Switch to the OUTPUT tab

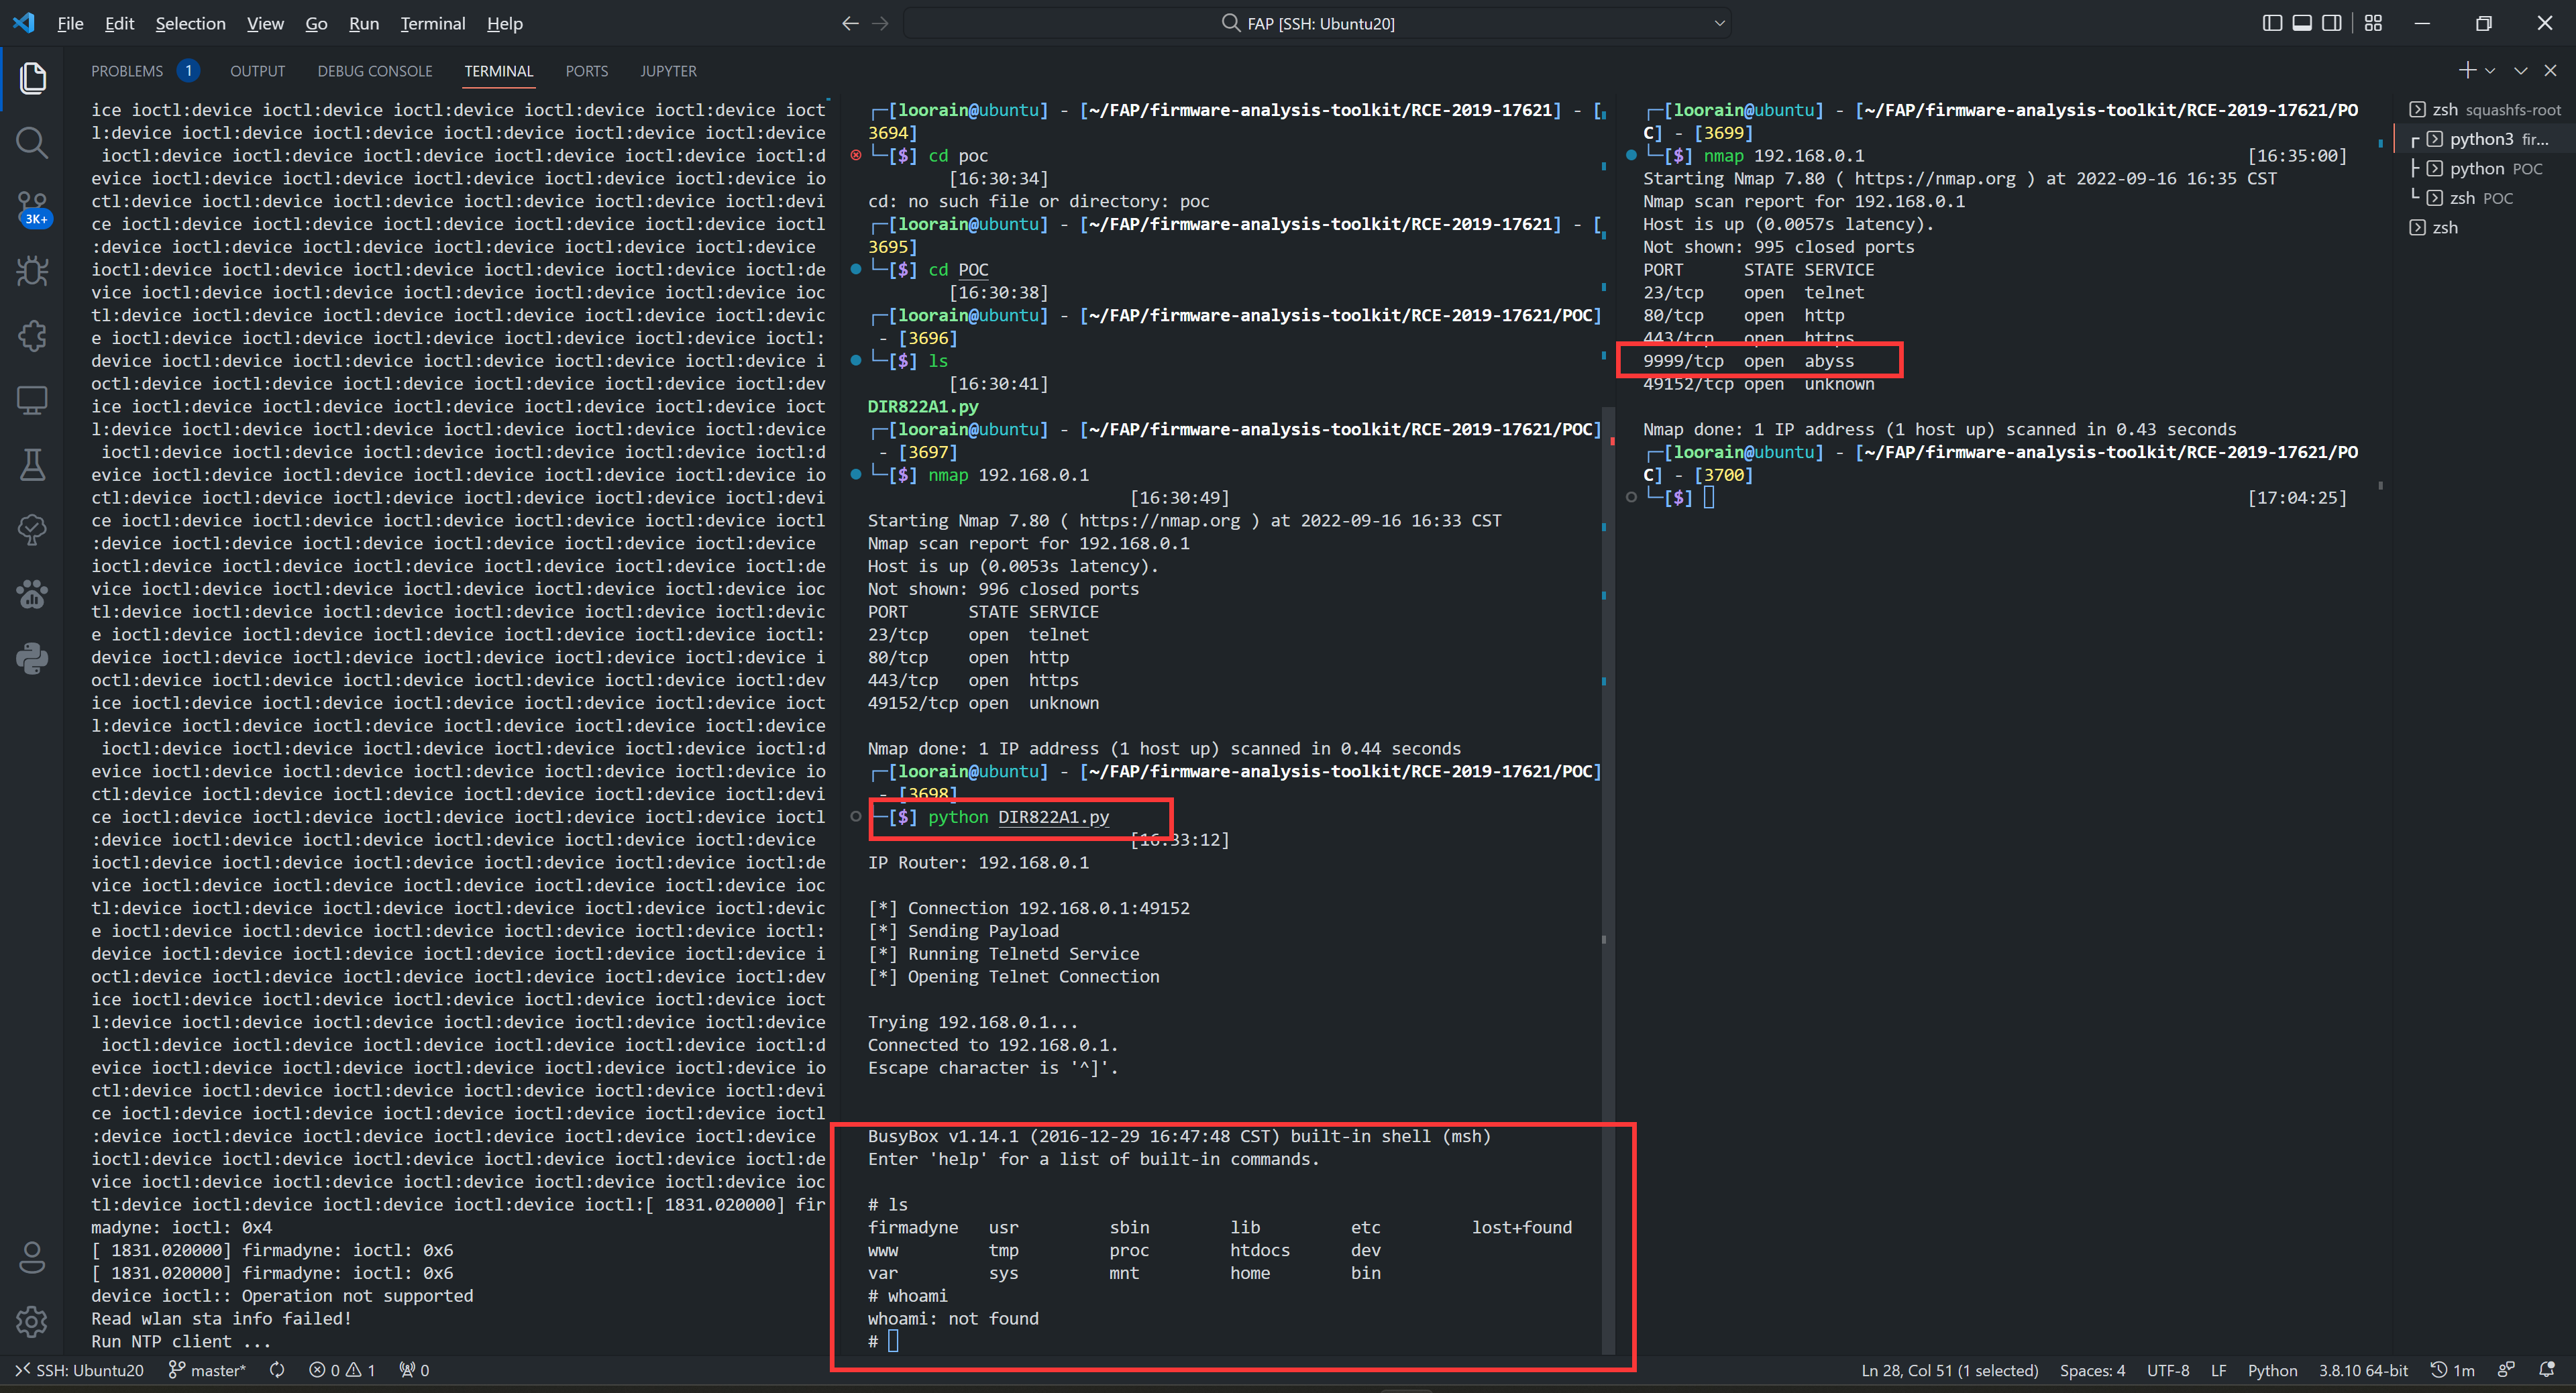(x=258, y=71)
